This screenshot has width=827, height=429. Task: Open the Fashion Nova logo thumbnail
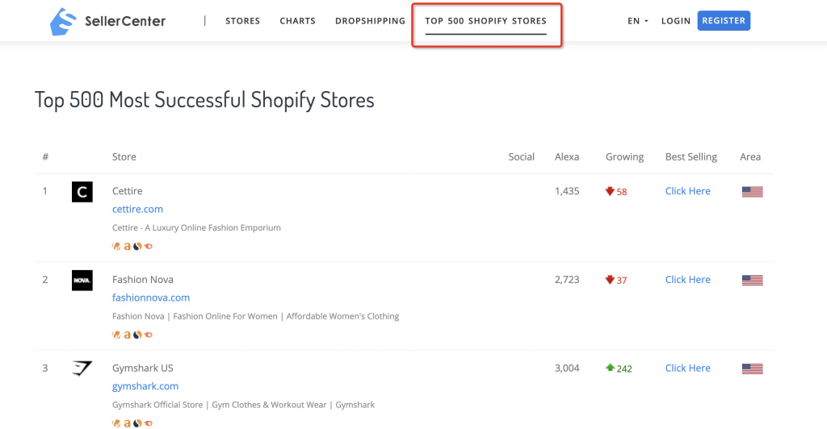pos(82,280)
